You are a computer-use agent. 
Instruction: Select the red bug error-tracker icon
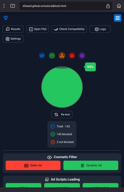(x=72, y=56)
